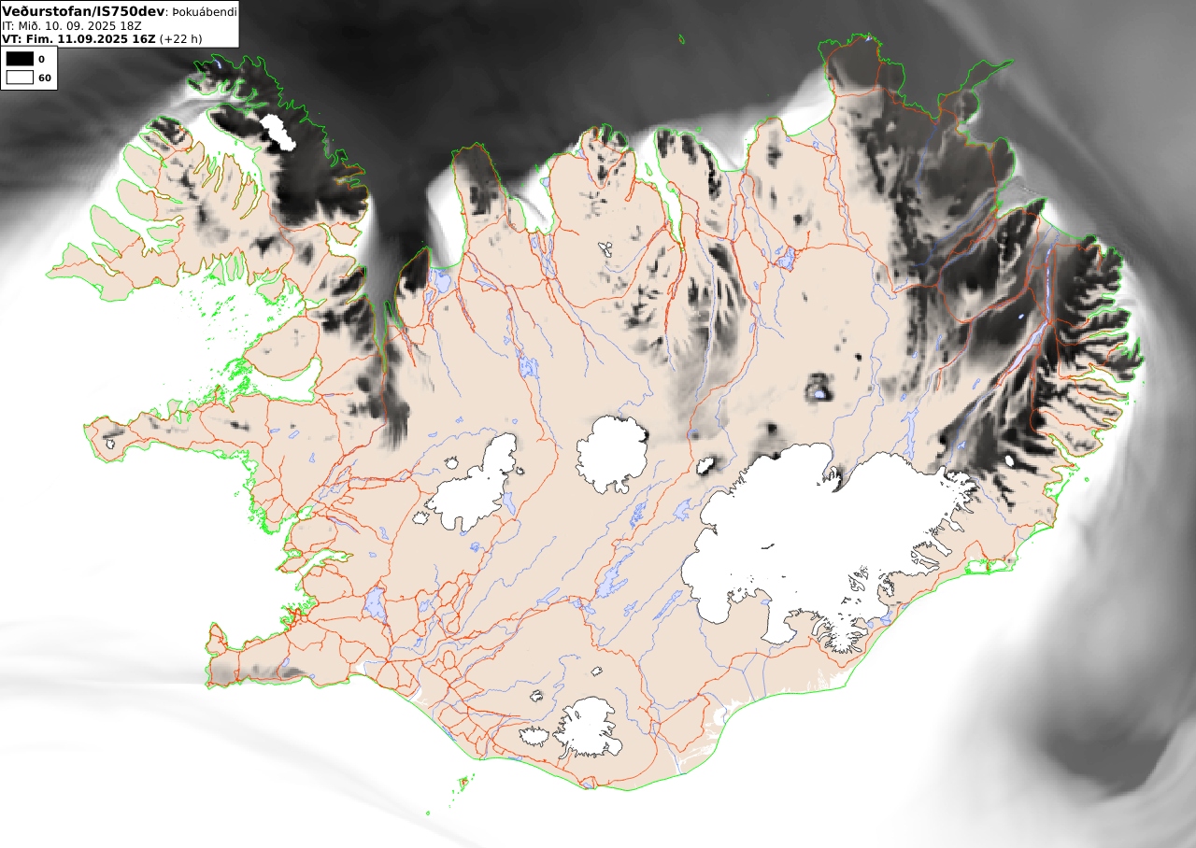
Task: Click the '(+22 h)' forecast offset text
Action: (x=180, y=39)
